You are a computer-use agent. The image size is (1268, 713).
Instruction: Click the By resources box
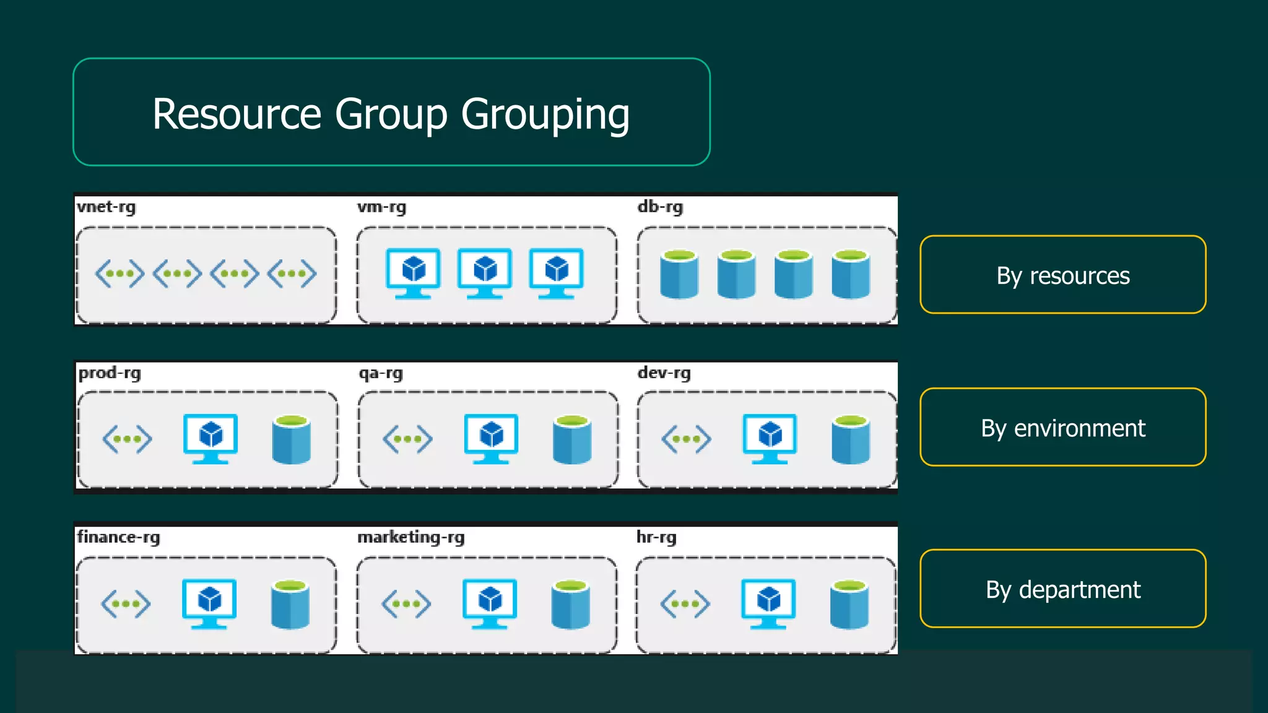click(x=1062, y=275)
